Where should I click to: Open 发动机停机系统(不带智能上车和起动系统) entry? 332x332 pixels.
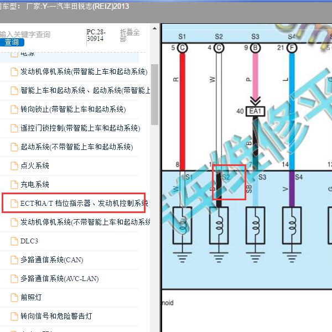pos(85,222)
